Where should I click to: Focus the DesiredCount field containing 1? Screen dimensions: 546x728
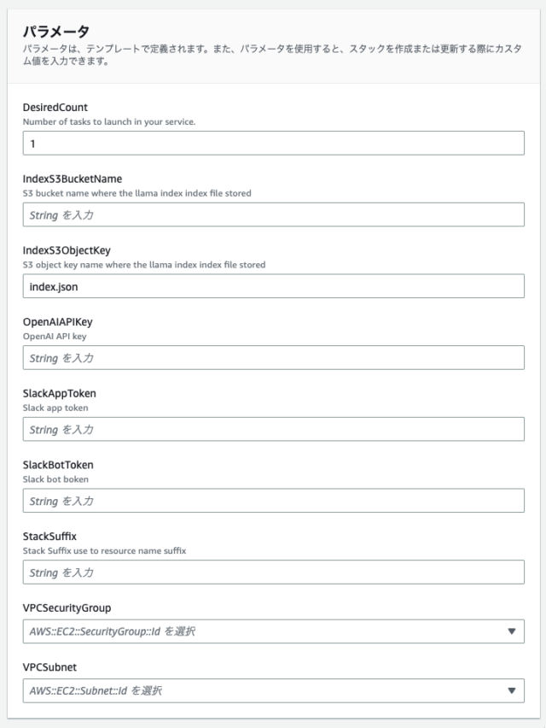coord(274,143)
